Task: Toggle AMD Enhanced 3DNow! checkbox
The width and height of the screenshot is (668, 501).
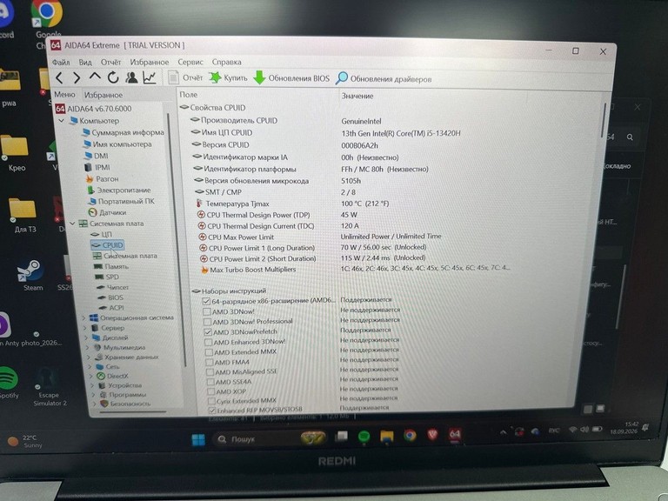Action: click(x=209, y=342)
